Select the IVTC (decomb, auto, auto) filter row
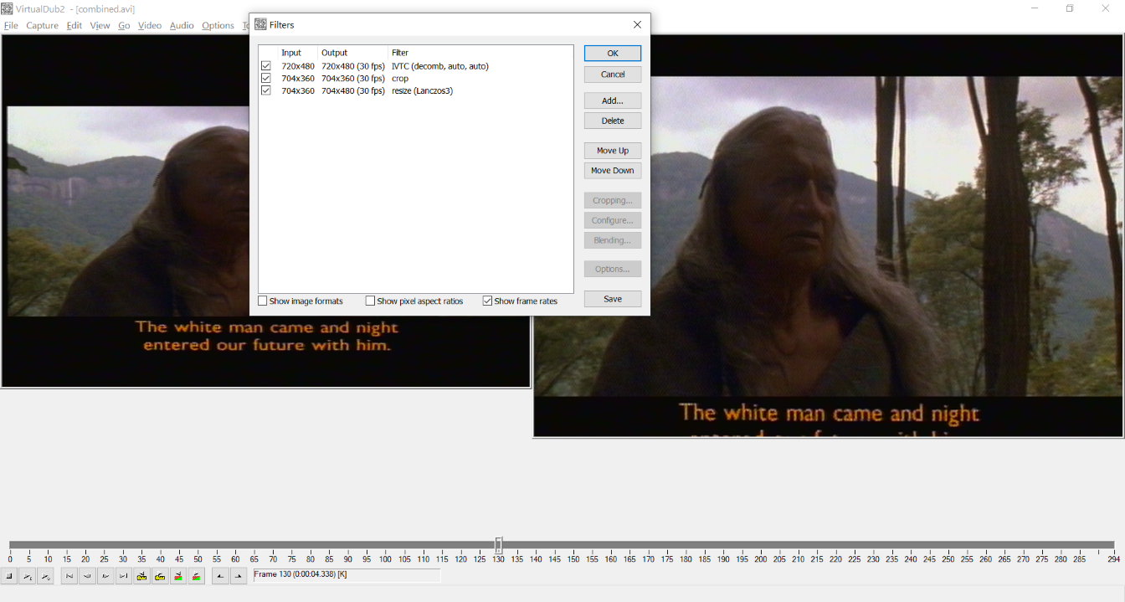 [x=415, y=66]
